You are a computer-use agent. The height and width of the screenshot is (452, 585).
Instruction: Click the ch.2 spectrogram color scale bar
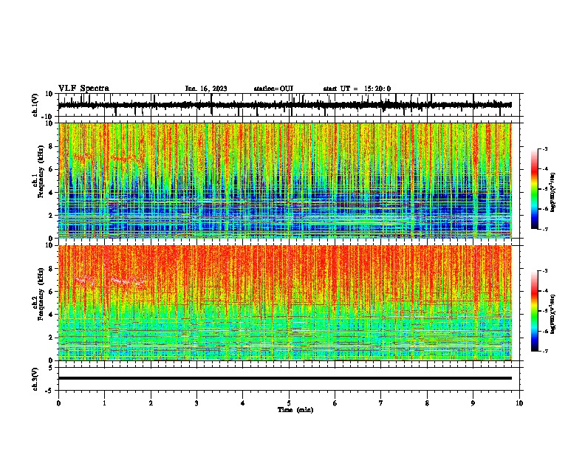click(x=534, y=311)
